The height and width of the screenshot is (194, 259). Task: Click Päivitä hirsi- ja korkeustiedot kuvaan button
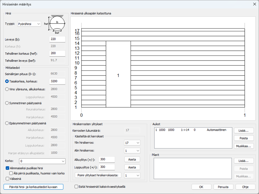33,187
